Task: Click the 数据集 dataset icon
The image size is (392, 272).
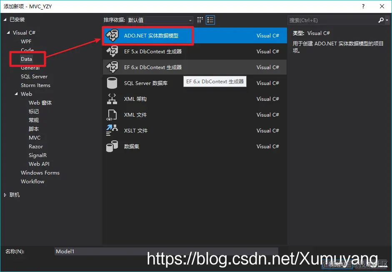Action: coord(112,146)
